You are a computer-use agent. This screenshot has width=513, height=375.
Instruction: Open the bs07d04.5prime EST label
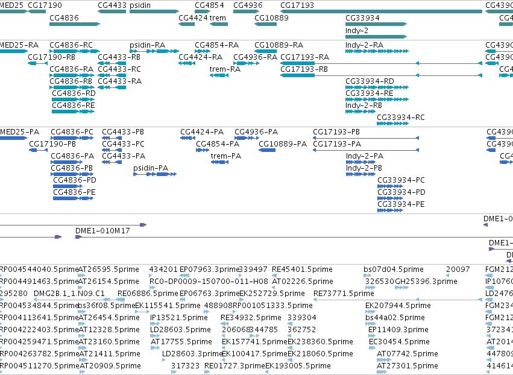tap(394, 269)
